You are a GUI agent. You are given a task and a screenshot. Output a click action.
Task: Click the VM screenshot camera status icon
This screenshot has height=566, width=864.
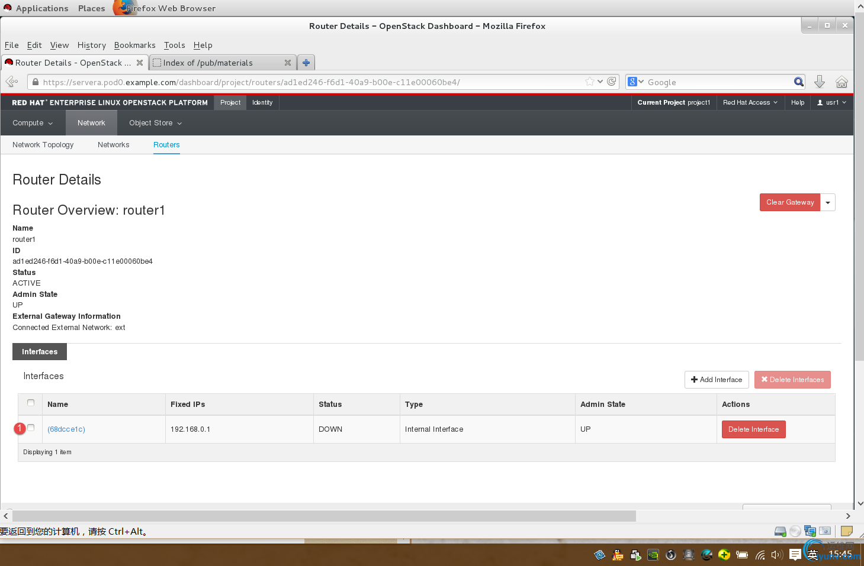click(825, 531)
